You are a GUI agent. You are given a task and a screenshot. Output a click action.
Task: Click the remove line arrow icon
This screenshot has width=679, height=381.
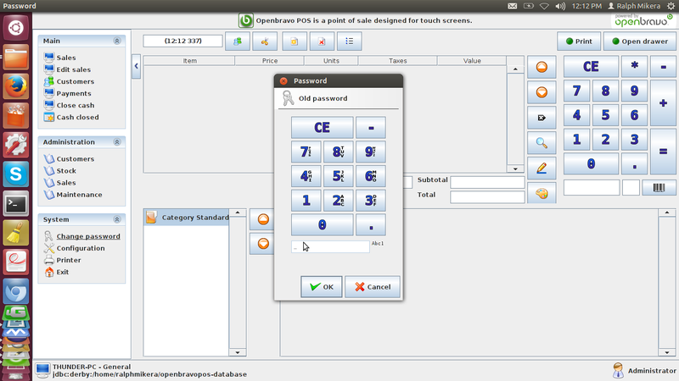(x=542, y=118)
